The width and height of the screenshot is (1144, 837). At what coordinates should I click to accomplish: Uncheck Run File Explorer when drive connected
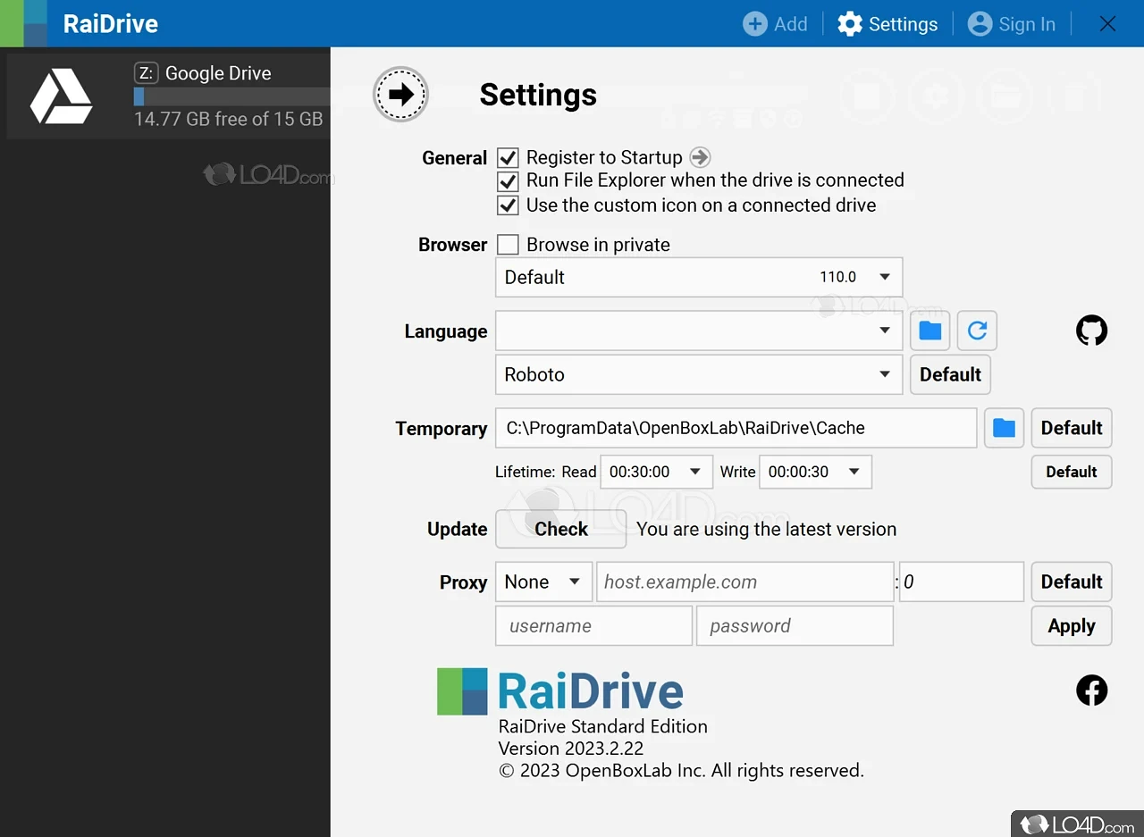point(508,181)
